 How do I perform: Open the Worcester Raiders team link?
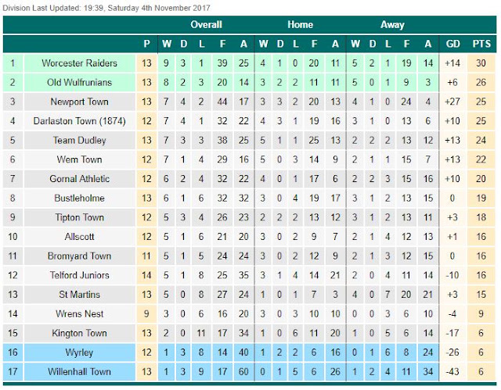(79, 63)
